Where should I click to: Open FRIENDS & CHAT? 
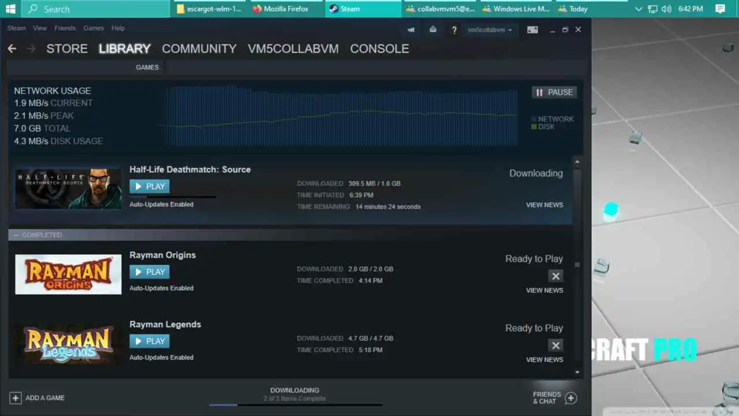tap(547, 398)
